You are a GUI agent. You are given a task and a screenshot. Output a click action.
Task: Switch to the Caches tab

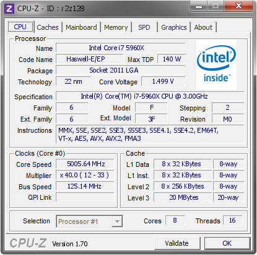(48, 27)
